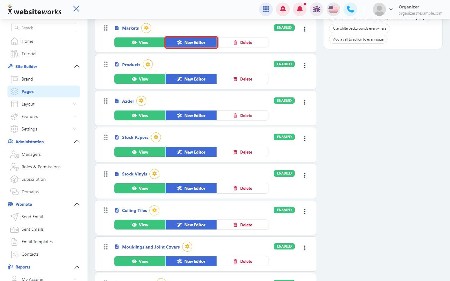The image size is (450, 281).
Task: Collapse the Administration section
Action: click(77, 142)
